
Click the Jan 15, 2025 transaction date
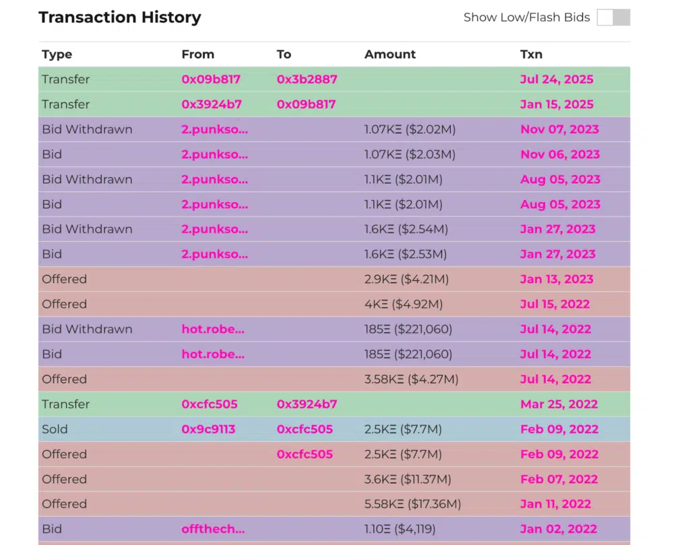[557, 104]
